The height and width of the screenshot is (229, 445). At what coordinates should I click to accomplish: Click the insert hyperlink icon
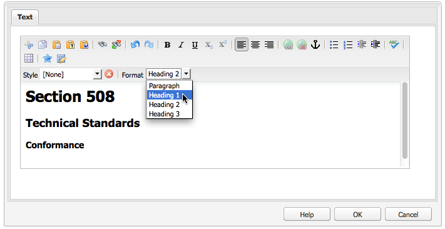288,45
